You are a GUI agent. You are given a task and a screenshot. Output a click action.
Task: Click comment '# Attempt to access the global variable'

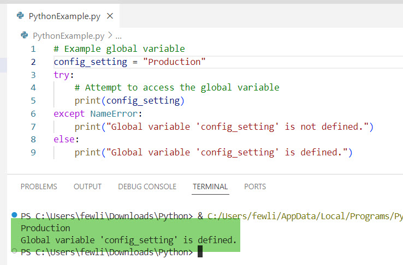(177, 87)
